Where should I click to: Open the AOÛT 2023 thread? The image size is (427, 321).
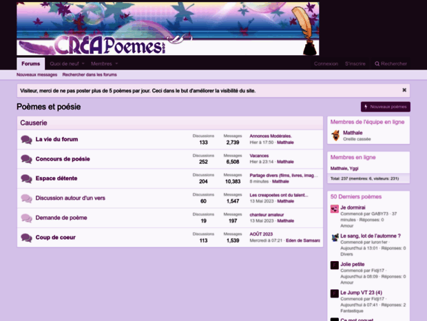[x=261, y=234]
